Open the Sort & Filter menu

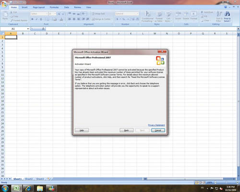219,16
